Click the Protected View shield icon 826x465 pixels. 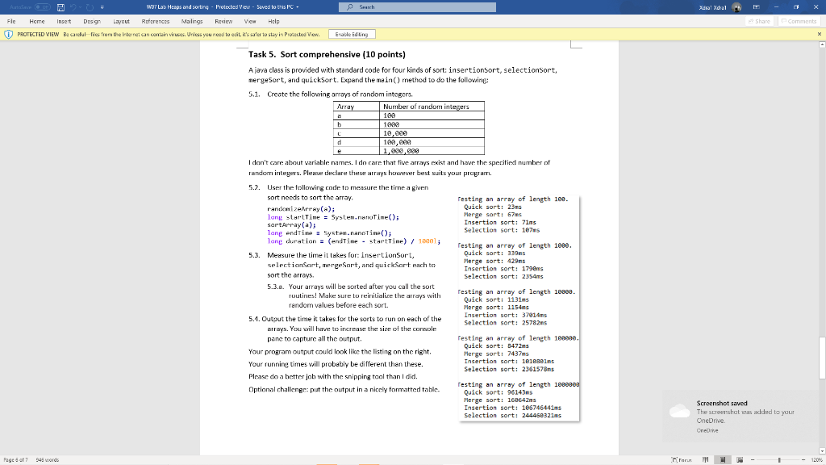click(x=7, y=34)
